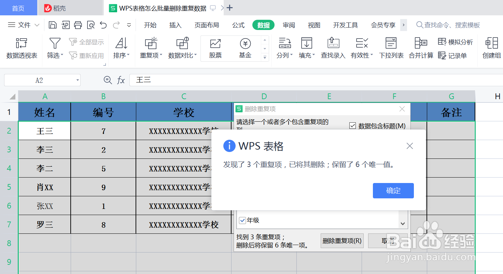This screenshot has width=503, height=274.
Task: Open the 数据透视表 pivot table tool
Action: [x=22, y=48]
